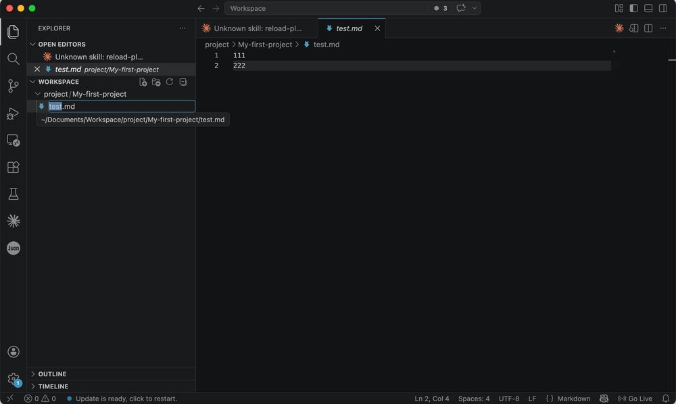Open the Testing flask icon
Screen dimensions: 676x404
pos(13,194)
